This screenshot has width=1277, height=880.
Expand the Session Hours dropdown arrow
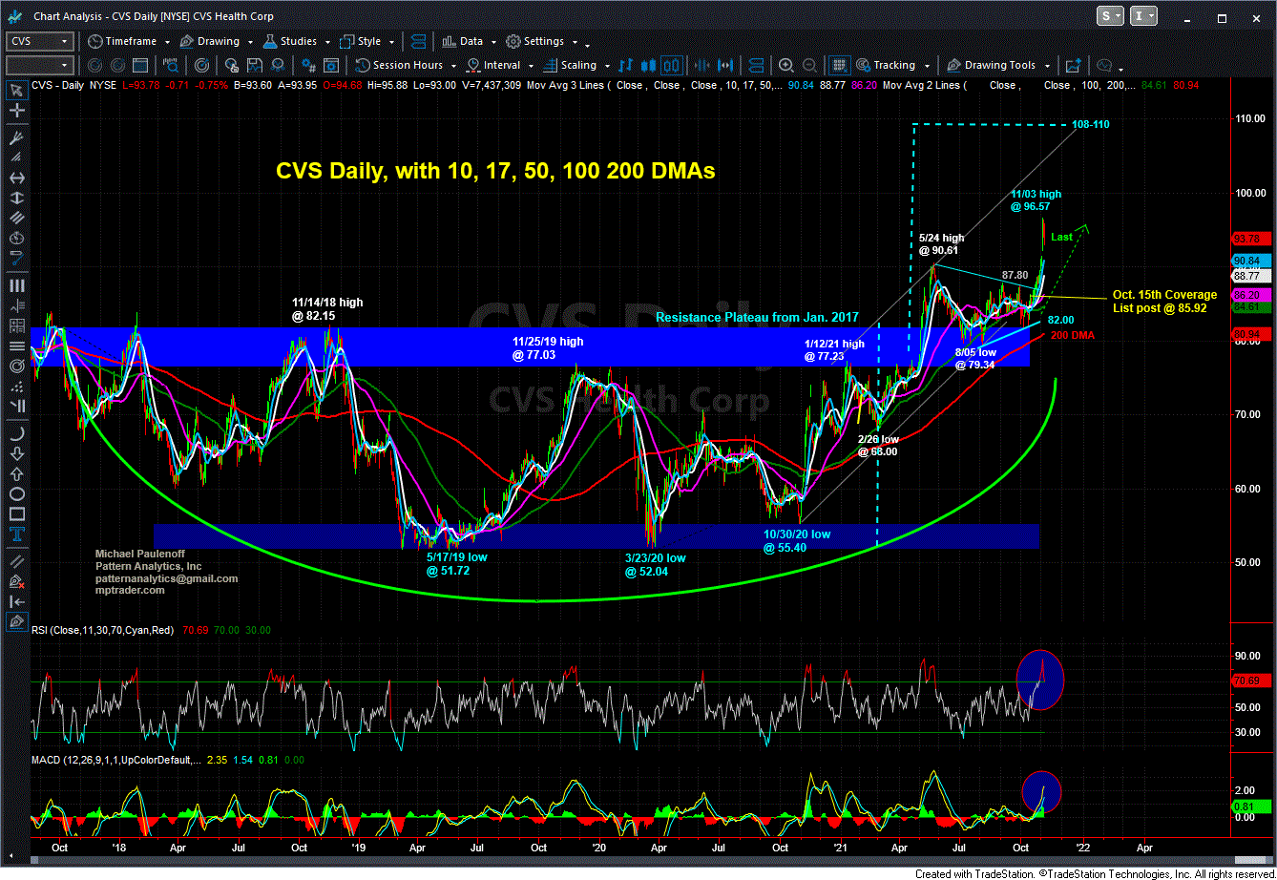453,67
